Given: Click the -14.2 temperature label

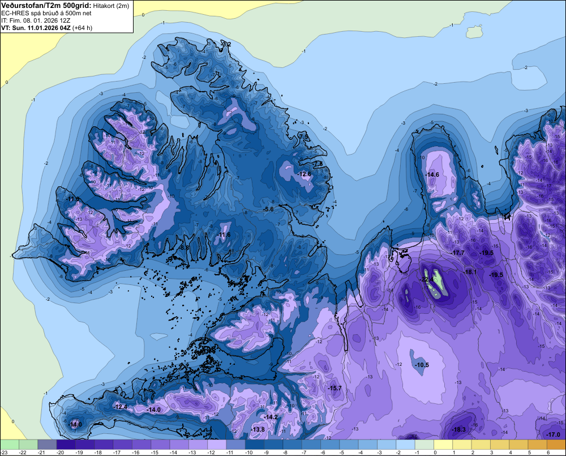Looking at the screenshot, I should coord(271,417).
